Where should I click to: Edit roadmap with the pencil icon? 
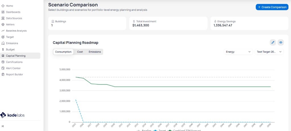pos(273,42)
